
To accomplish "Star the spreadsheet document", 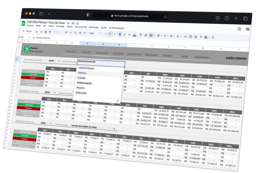I will (68, 23).
